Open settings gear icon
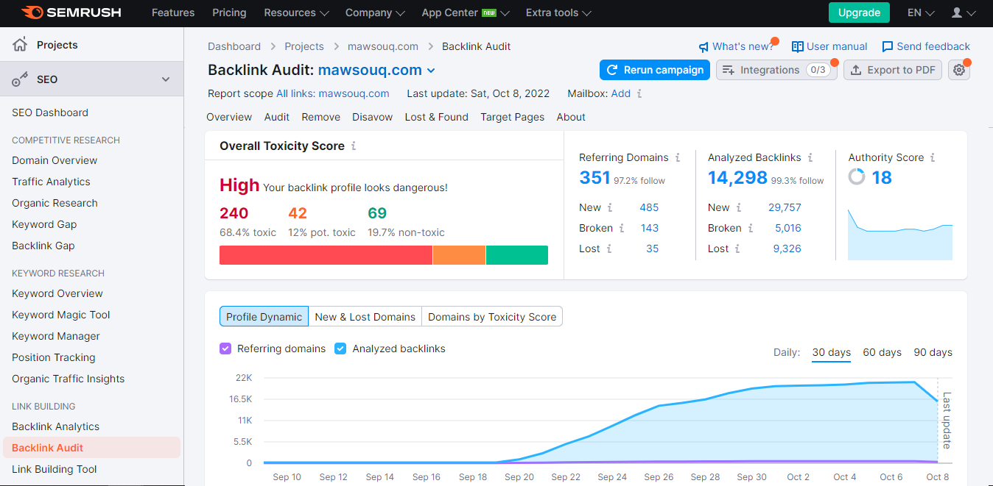This screenshot has width=993, height=486. [x=958, y=70]
